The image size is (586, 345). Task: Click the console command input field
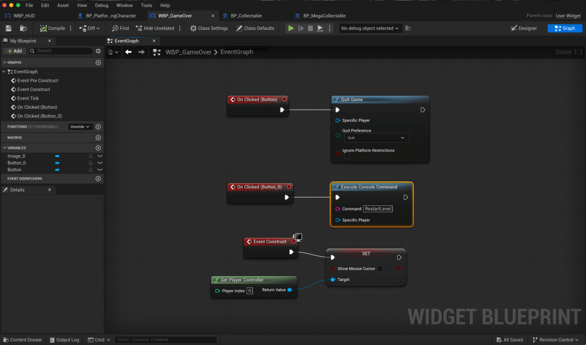(x=165, y=340)
